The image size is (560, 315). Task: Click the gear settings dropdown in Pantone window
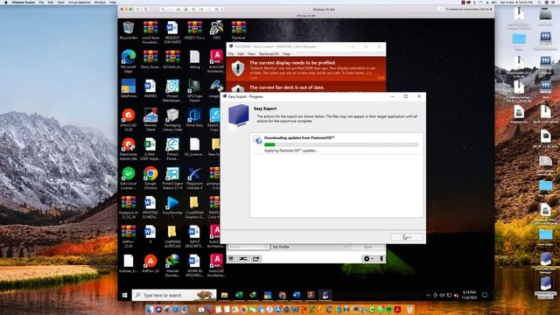tap(368, 259)
